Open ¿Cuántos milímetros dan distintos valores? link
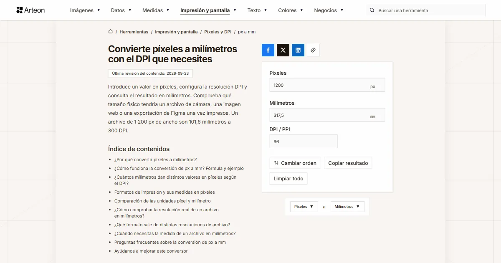Screen dimensions: 501x263 175,180
